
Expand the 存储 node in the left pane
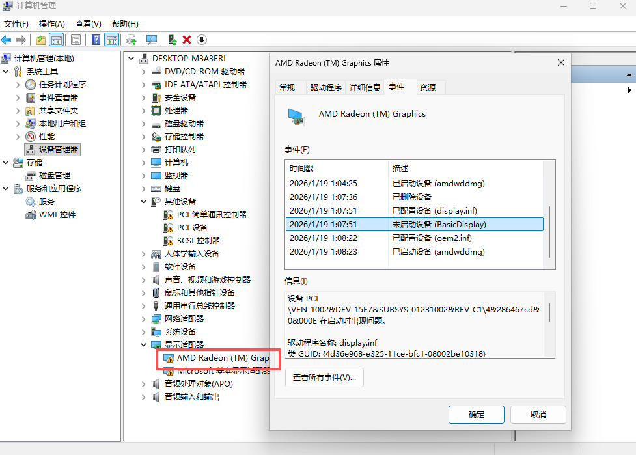(7, 162)
